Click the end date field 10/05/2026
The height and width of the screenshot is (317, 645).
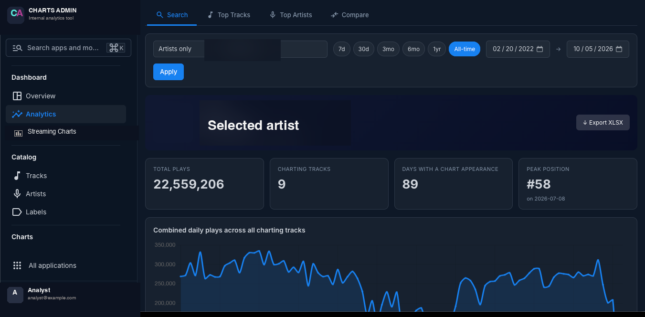(x=598, y=49)
